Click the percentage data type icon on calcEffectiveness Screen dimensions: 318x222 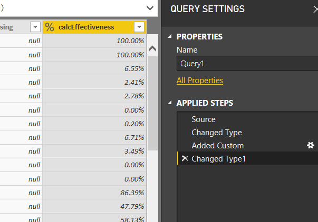(50, 27)
